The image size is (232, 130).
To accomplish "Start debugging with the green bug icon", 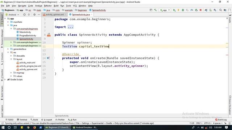I will (x=183, y=10).
